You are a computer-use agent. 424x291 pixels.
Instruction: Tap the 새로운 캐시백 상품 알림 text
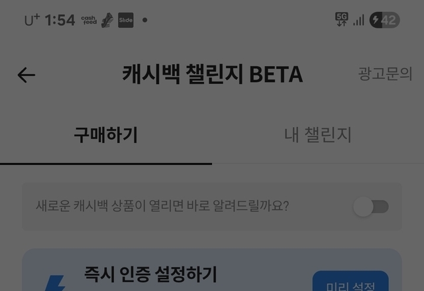pyautogui.click(x=162, y=206)
